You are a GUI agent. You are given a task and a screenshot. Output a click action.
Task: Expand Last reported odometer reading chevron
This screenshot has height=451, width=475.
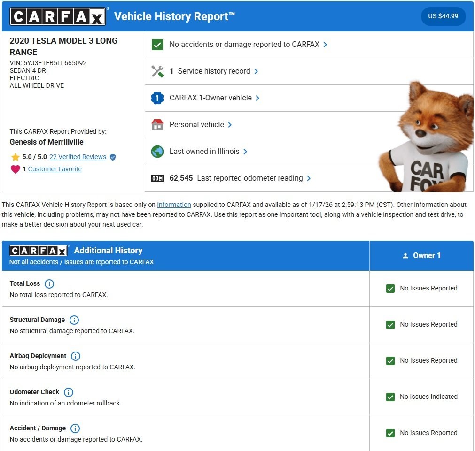[309, 178]
